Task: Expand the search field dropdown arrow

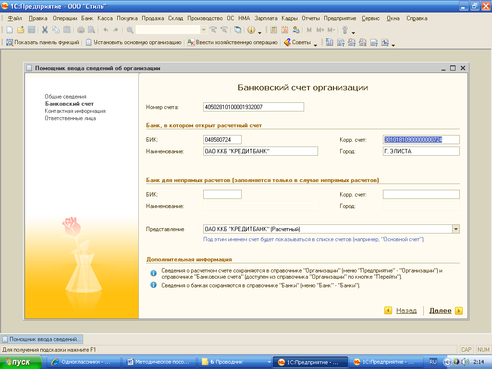Action: coord(203,30)
